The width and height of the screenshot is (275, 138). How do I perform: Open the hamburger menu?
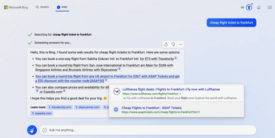click(270, 7)
